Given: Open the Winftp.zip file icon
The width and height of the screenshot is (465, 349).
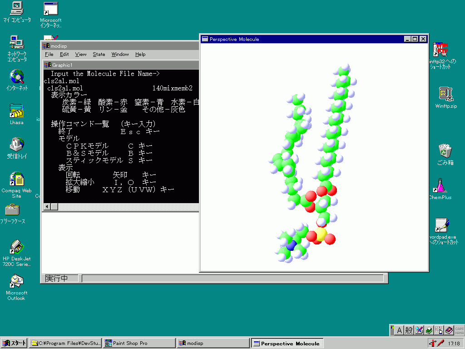Looking at the screenshot, I should (445, 95).
